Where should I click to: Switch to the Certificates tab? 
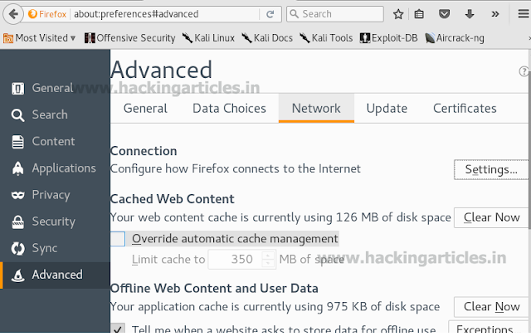465,108
